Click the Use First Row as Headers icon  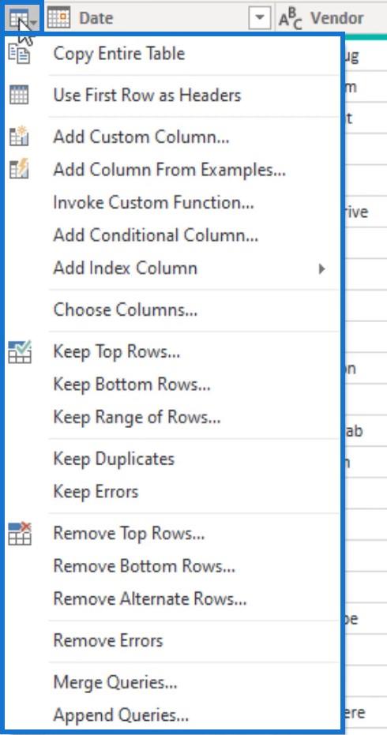click(x=19, y=96)
